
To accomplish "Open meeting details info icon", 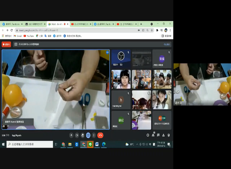I will pos(148,135).
